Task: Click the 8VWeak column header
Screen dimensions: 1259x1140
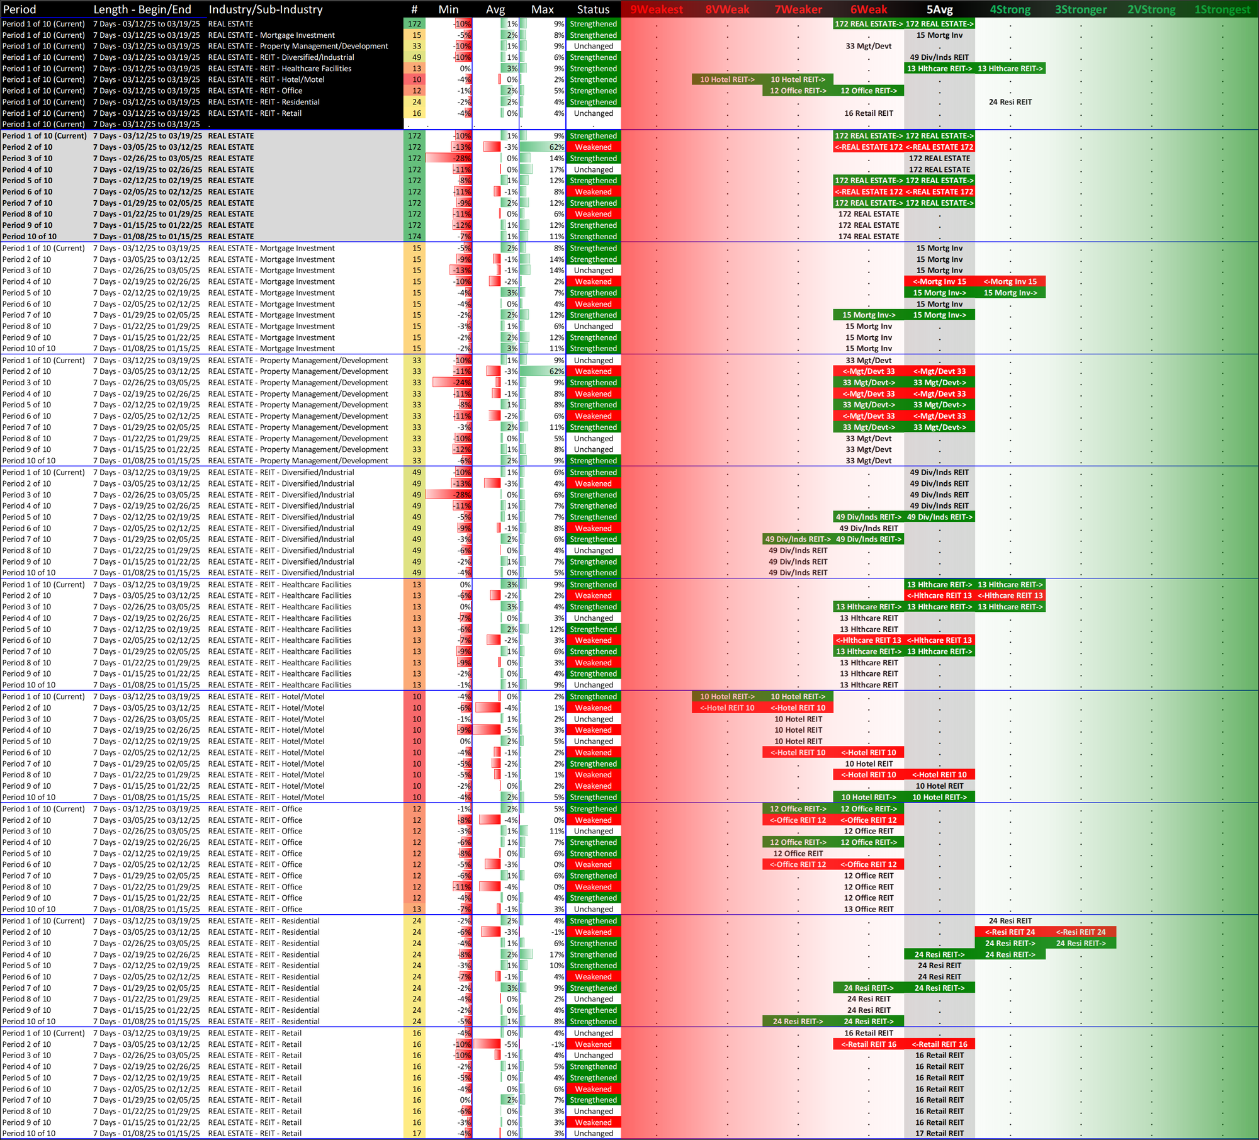Action: point(727,9)
